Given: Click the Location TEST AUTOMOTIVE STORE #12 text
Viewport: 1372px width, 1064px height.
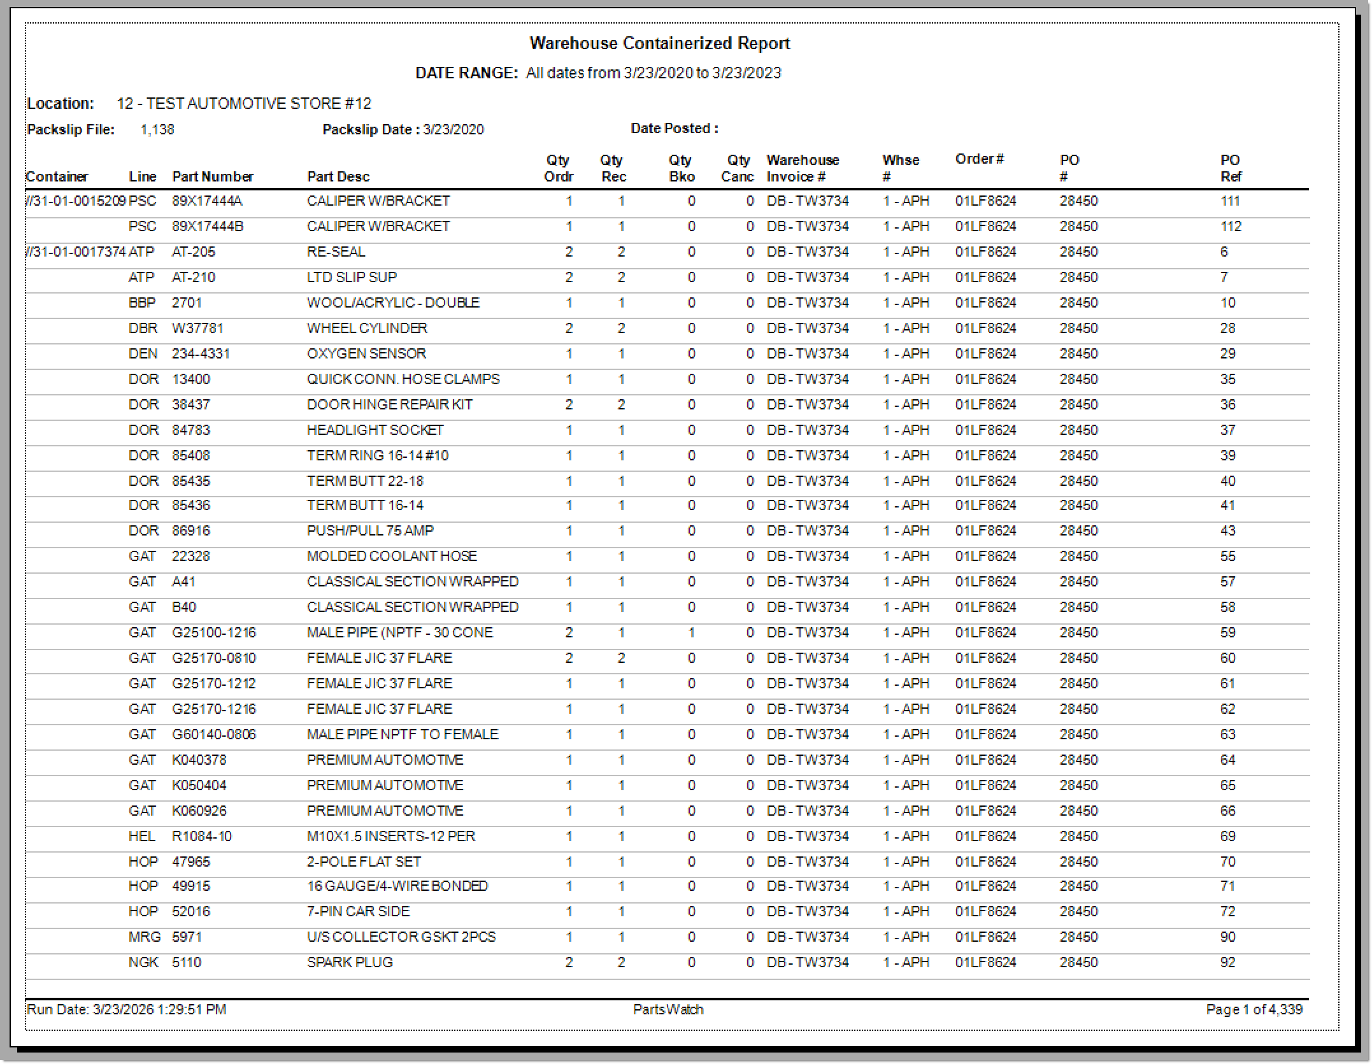Looking at the screenshot, I should [x=243, y=104].
